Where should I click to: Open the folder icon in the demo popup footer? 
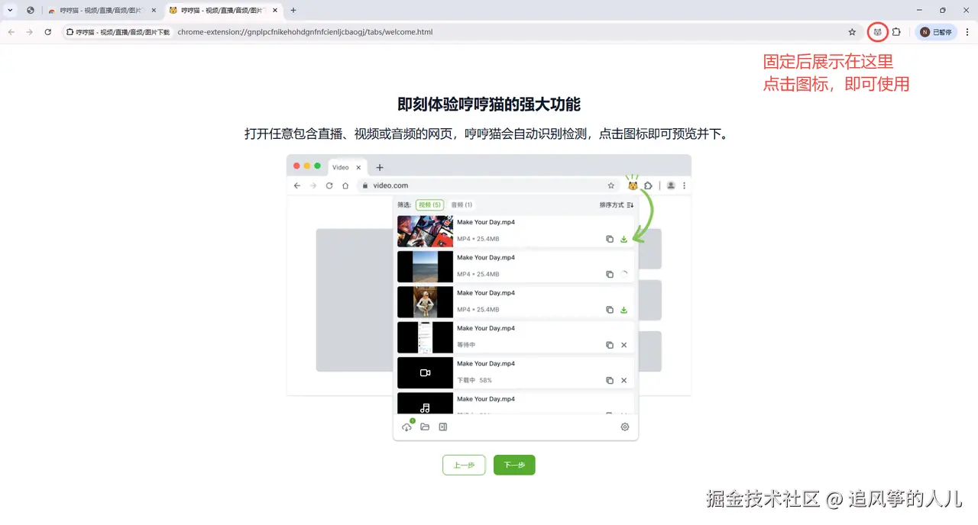(x=425, y=427)
